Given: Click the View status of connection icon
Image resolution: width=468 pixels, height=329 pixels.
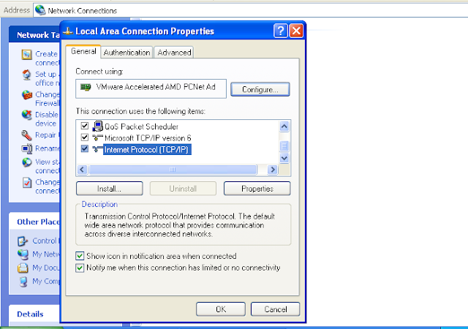Looking at the screenshot, I should [x=26, y=162].
